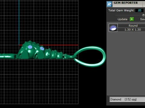Click the green Update play arrow
This screenshot has height=108, width=145.
pyautogui.click(x=132, y=19)
